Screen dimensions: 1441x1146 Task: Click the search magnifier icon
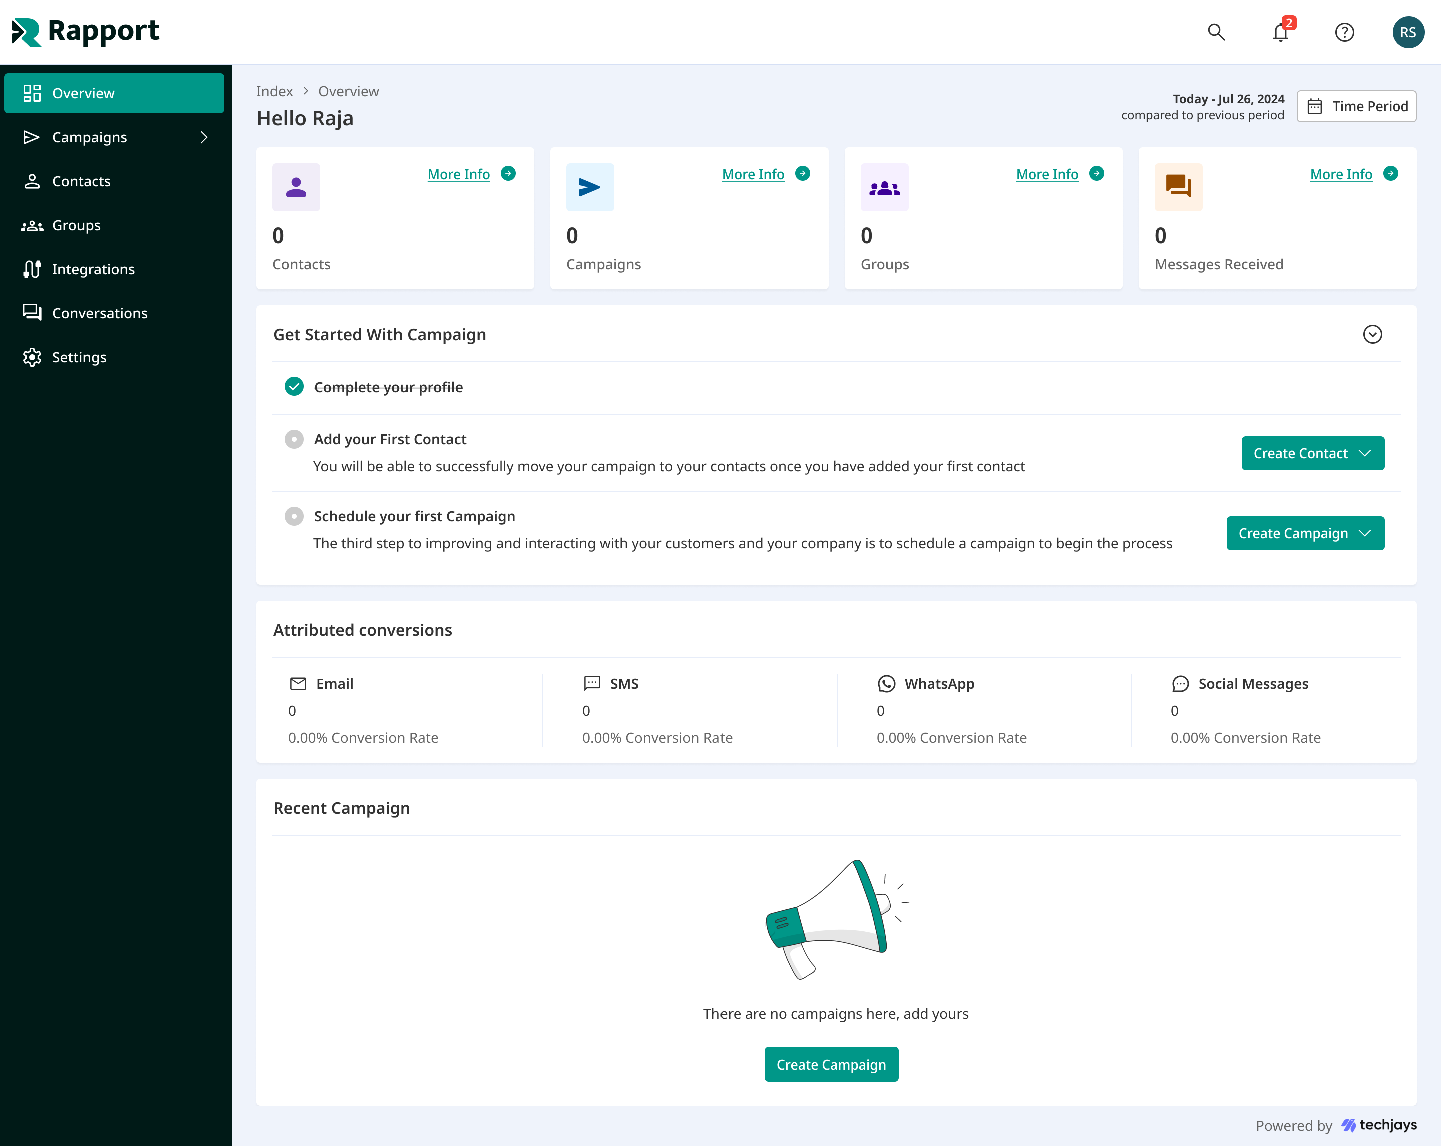[x=1216, y=32]
